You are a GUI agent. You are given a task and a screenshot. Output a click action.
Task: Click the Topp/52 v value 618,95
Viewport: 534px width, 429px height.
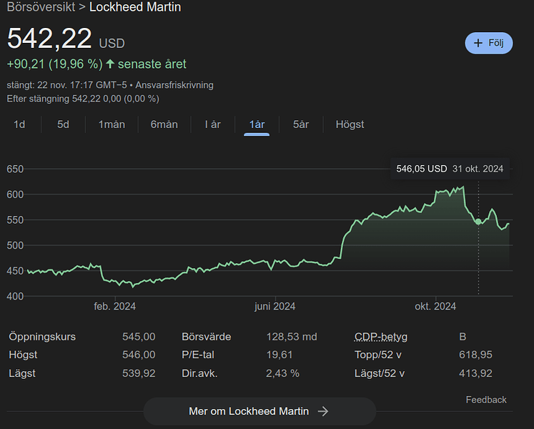[475, 355]
